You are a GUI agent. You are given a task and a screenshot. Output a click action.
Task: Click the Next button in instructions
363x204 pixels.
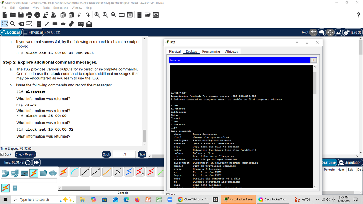tap(142, 154)
